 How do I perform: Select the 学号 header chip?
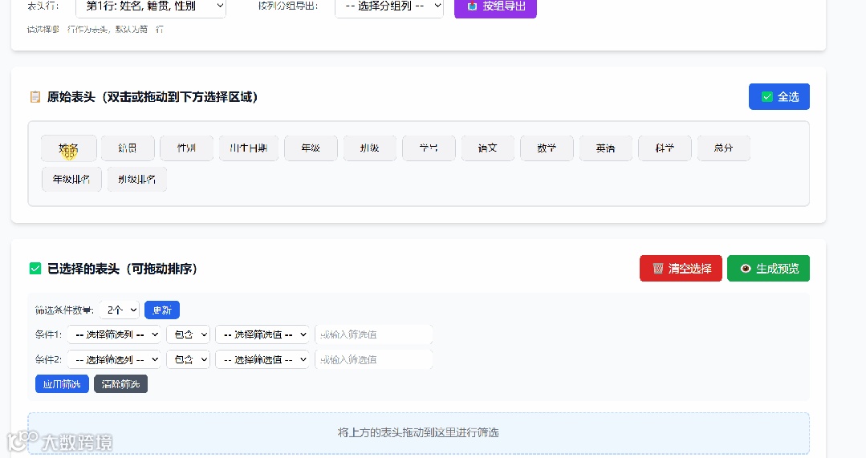[x=429, y=148]
